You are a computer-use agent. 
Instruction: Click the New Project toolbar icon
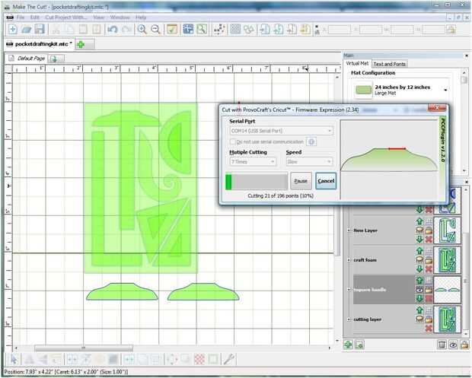[13, 29]
